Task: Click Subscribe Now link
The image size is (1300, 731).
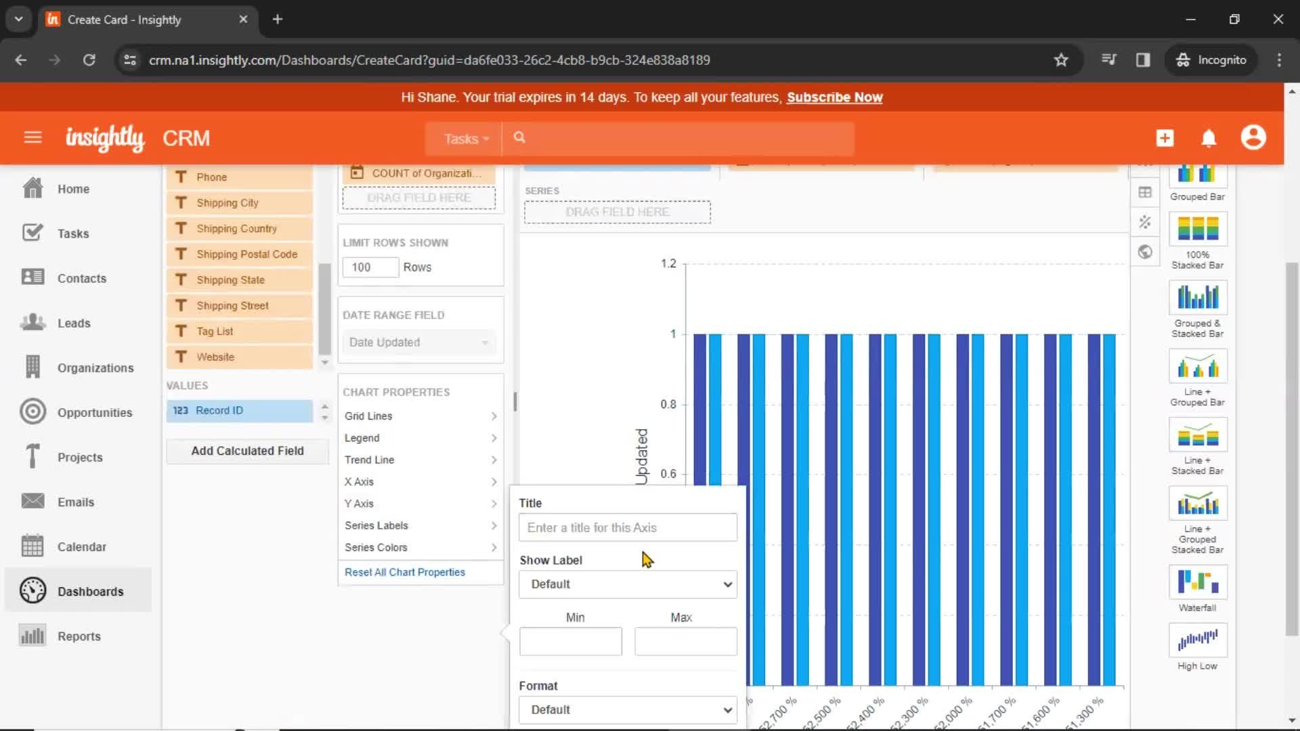Action: 834,97
